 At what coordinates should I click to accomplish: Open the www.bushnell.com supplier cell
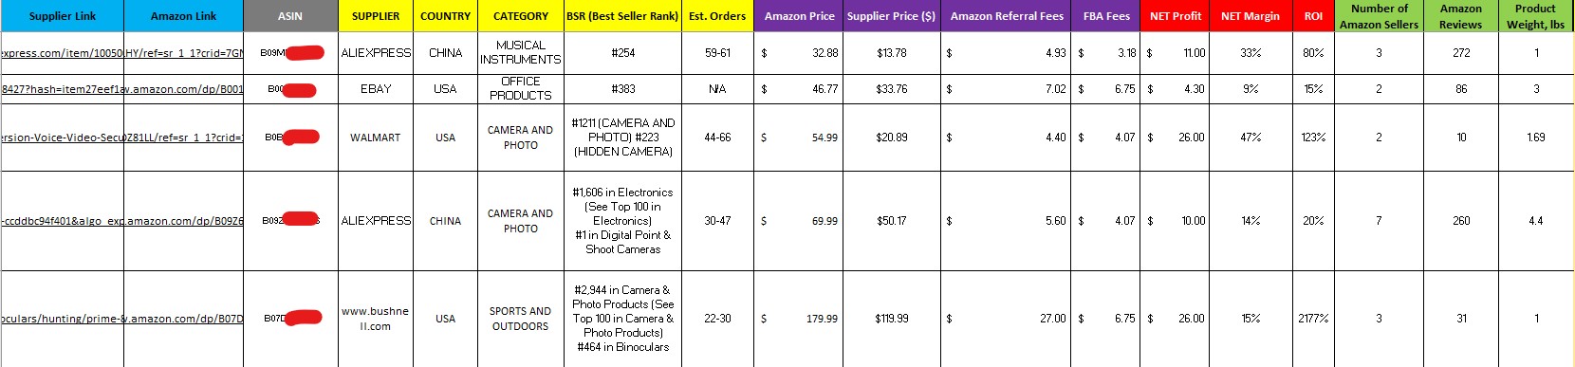tap(376, 319)
